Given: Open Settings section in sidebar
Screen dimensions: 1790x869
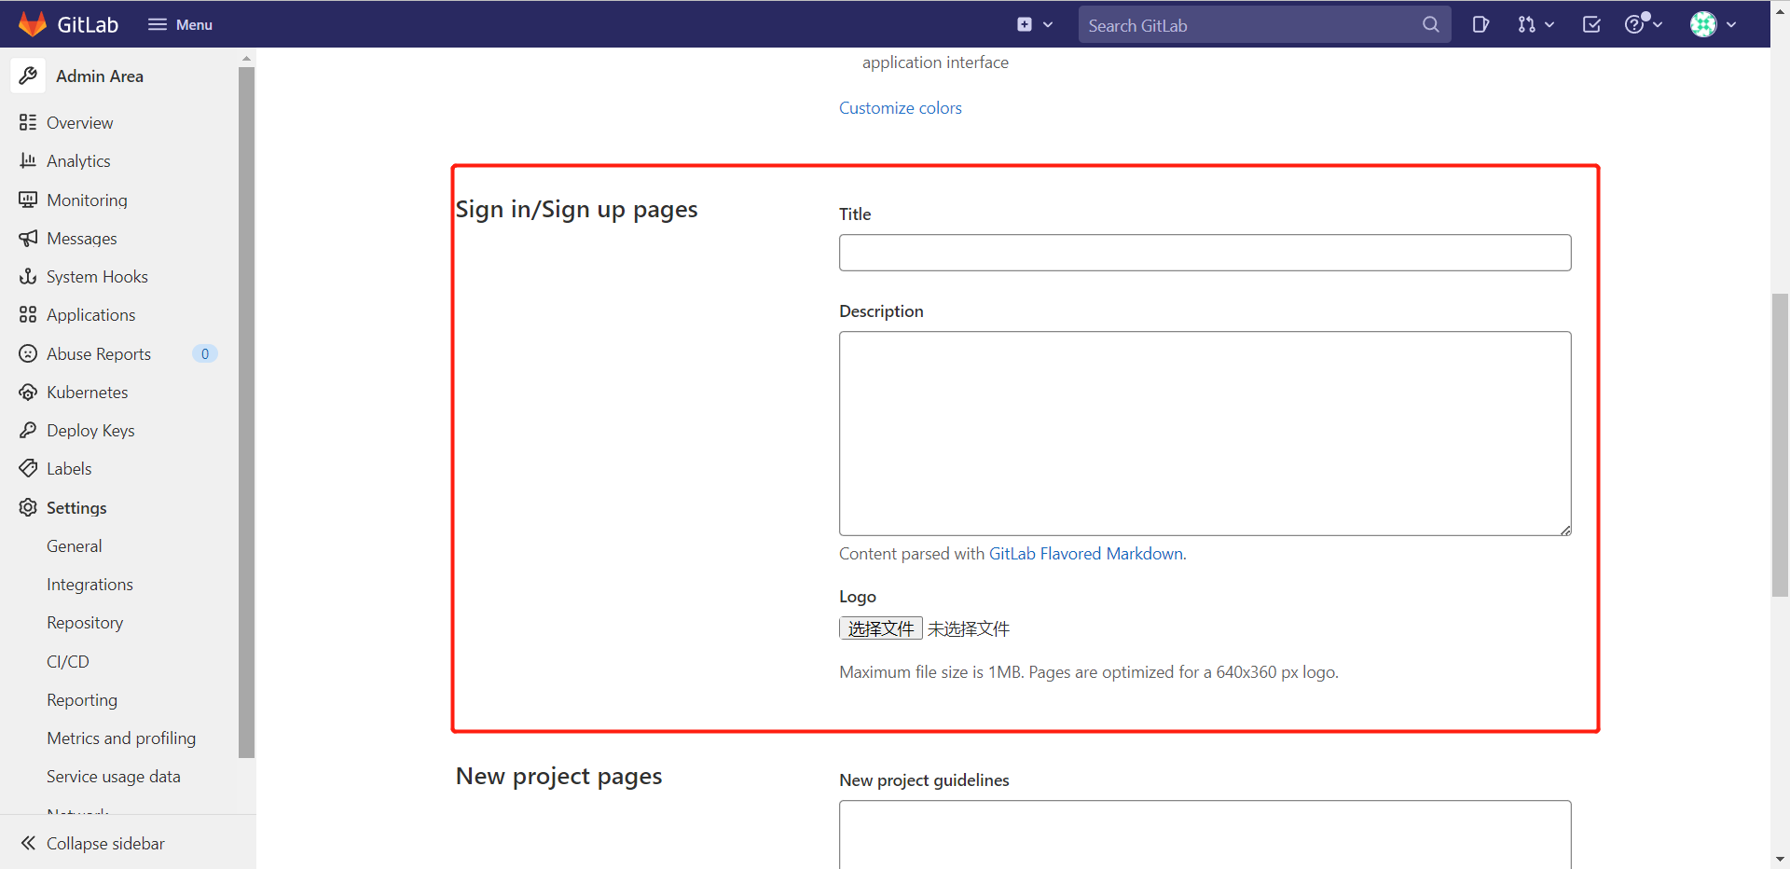Looking at the screenshot, I should point(76,508).
